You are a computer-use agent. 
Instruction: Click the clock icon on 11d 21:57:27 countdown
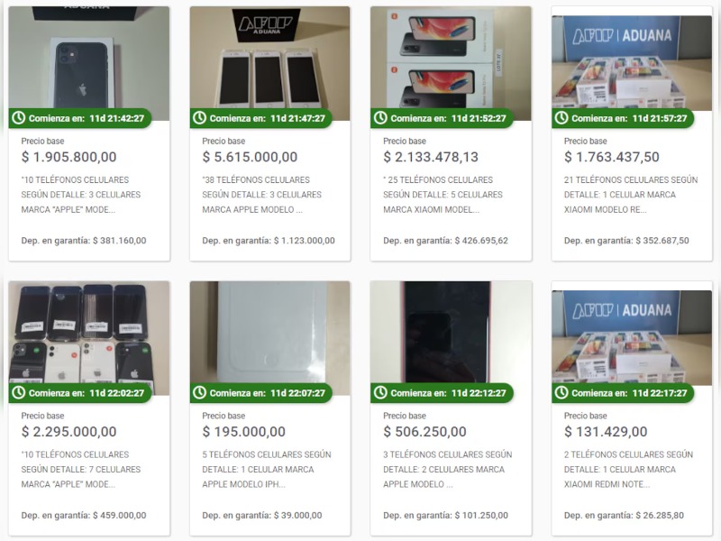[561, 118]
